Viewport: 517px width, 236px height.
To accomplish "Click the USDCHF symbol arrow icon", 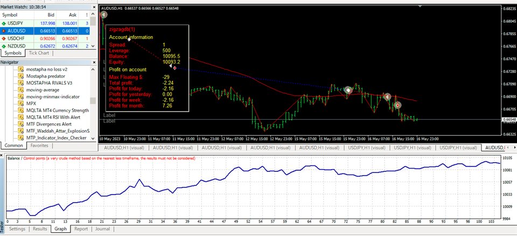I will (x=4, y=38).
